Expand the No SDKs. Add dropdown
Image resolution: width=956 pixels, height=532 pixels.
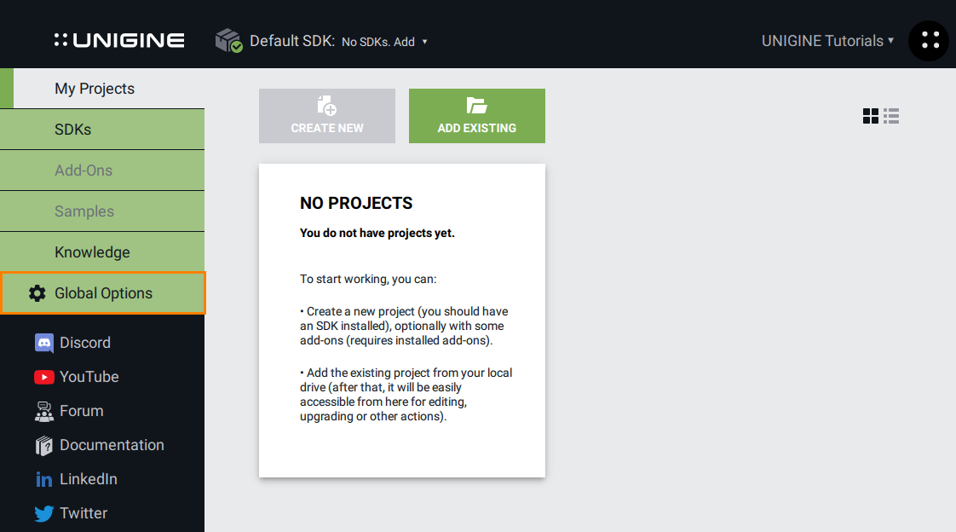384,42
